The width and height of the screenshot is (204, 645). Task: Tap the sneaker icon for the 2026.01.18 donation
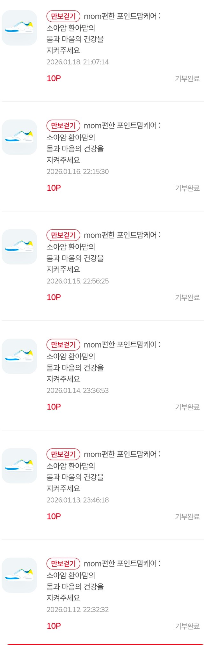pos(19,28)
